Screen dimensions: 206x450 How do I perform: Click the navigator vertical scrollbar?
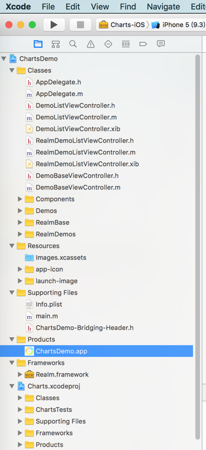point(197,247)
